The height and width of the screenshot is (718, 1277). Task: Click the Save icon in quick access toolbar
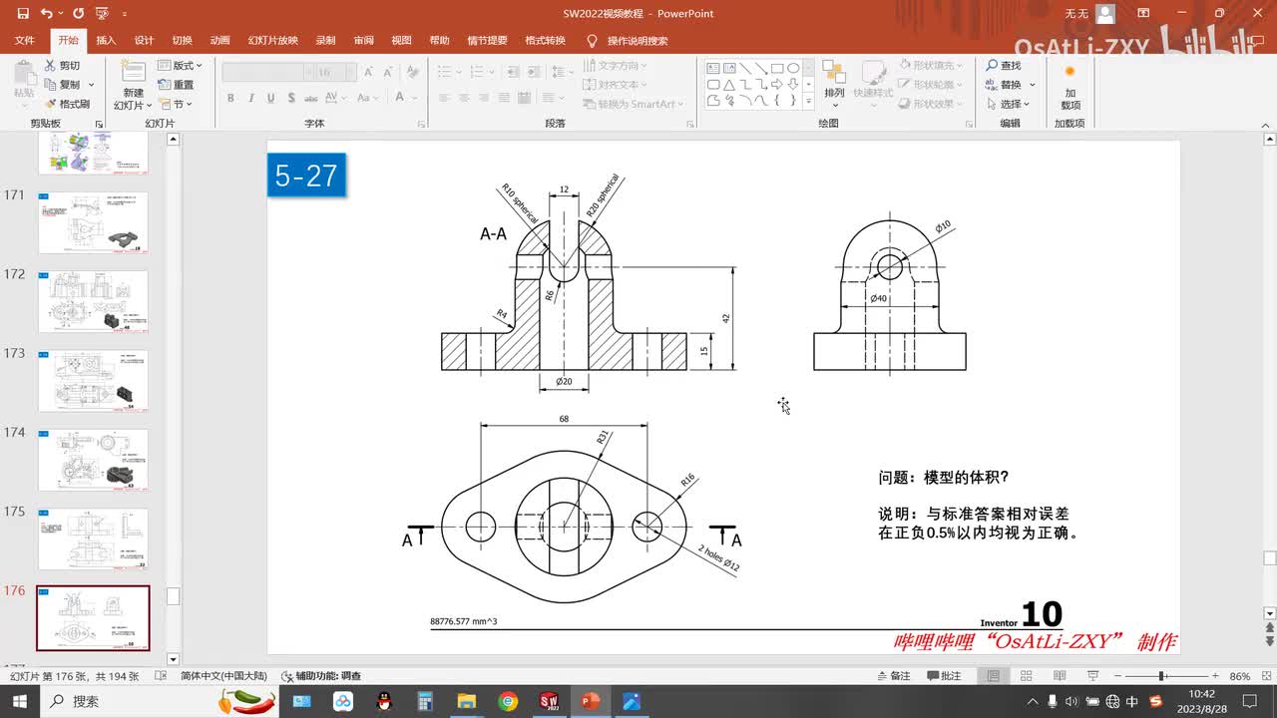[x=21, y=14]
